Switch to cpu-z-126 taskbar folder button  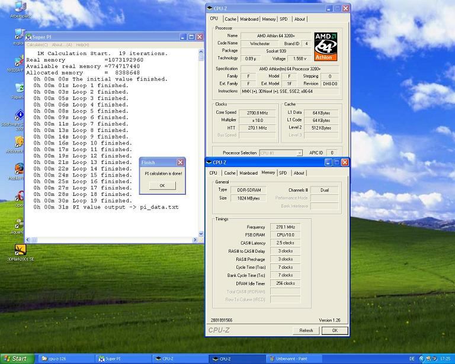click(66, 359)
